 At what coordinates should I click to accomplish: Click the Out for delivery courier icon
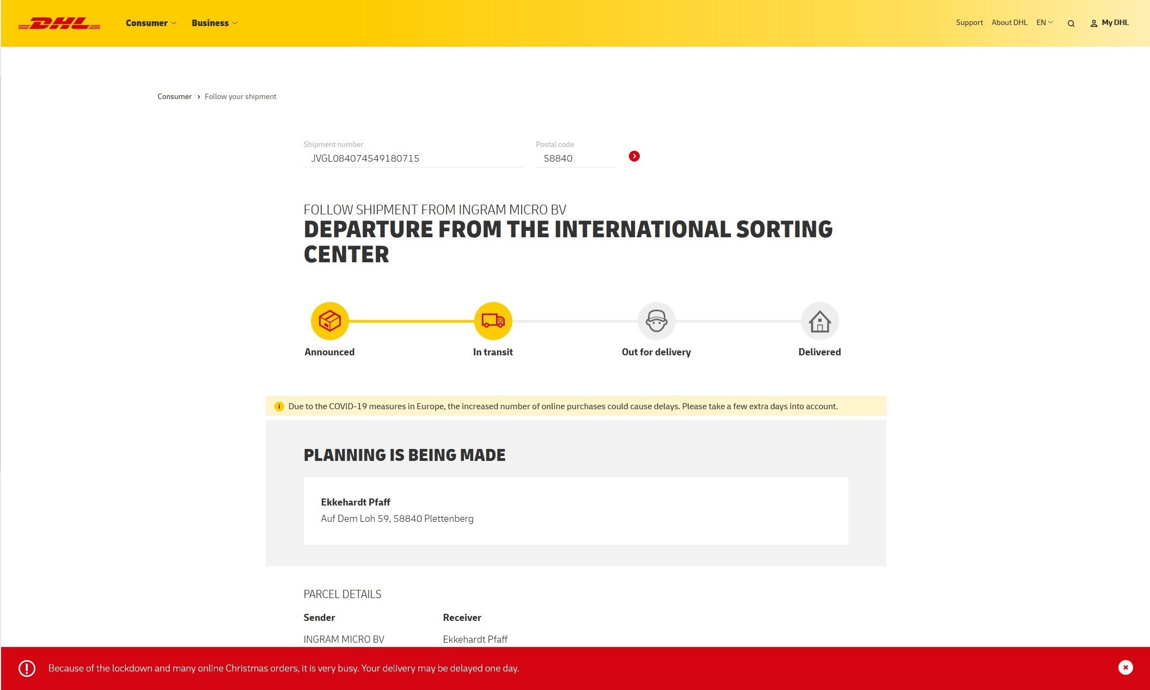tap(656, 321)
